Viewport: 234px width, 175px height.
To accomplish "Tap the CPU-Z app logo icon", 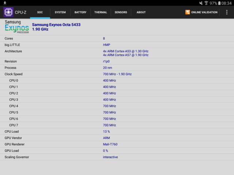I will coord(8,12).
